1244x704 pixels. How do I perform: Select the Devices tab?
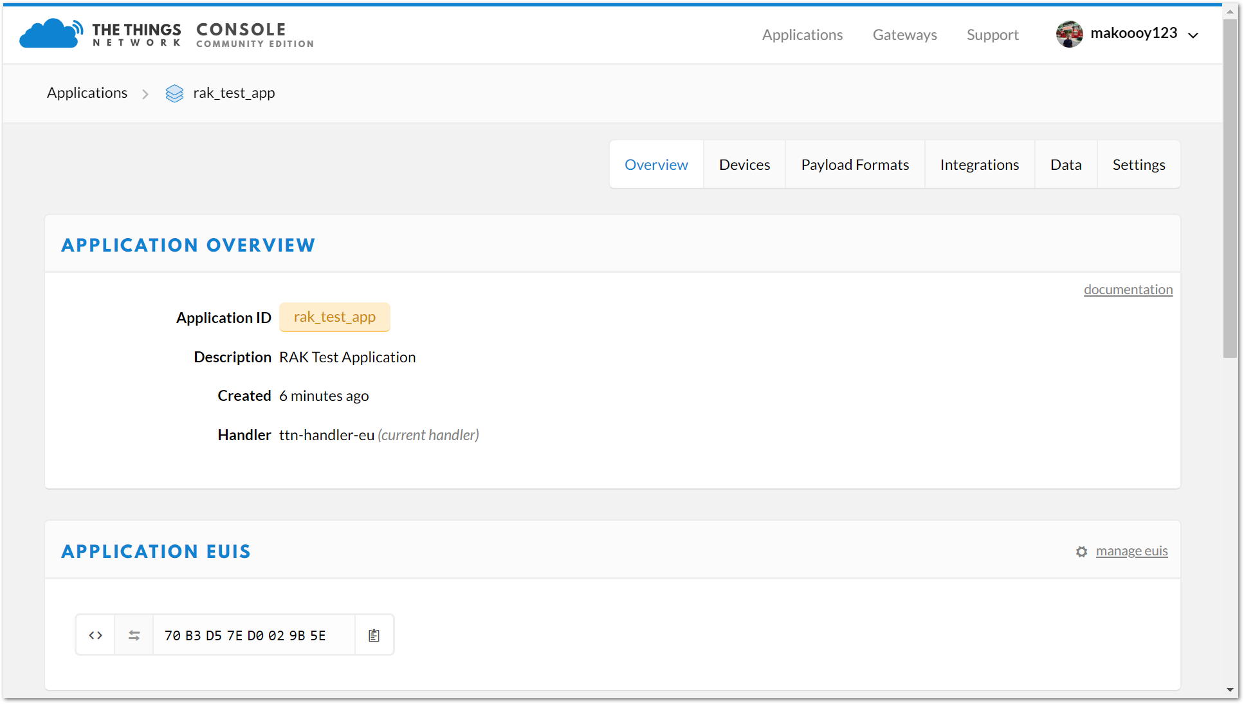744,164
